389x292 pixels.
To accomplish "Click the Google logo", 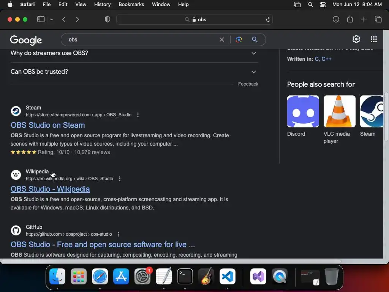I will tap(26, 40).
